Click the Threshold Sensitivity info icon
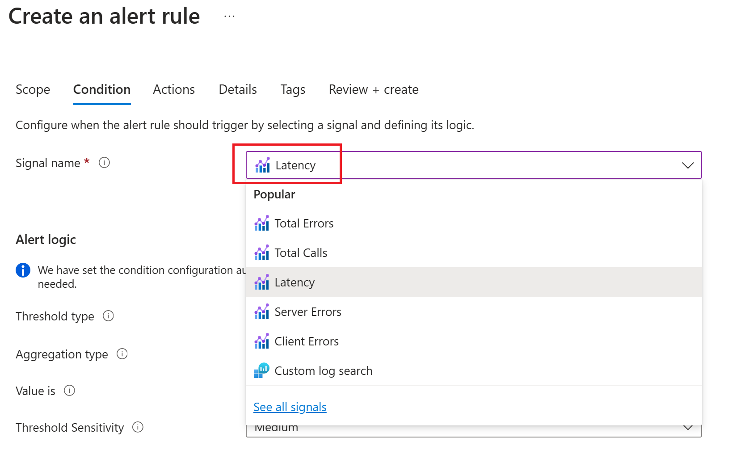Image resolution: width=749 pixels, height=467 pixels. point(138,427)
